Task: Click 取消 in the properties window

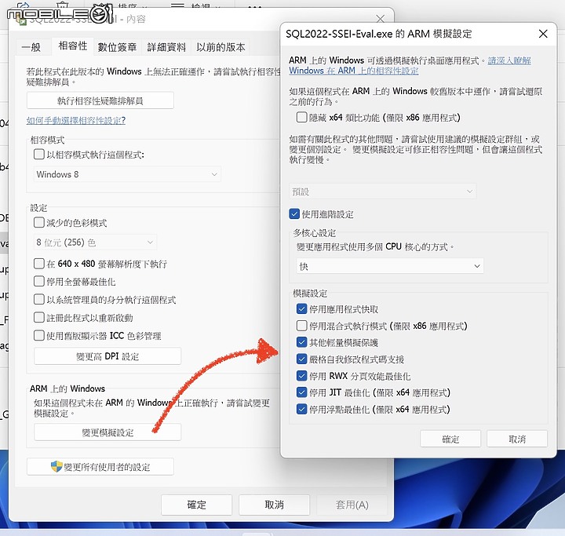Action: point(274,505)
